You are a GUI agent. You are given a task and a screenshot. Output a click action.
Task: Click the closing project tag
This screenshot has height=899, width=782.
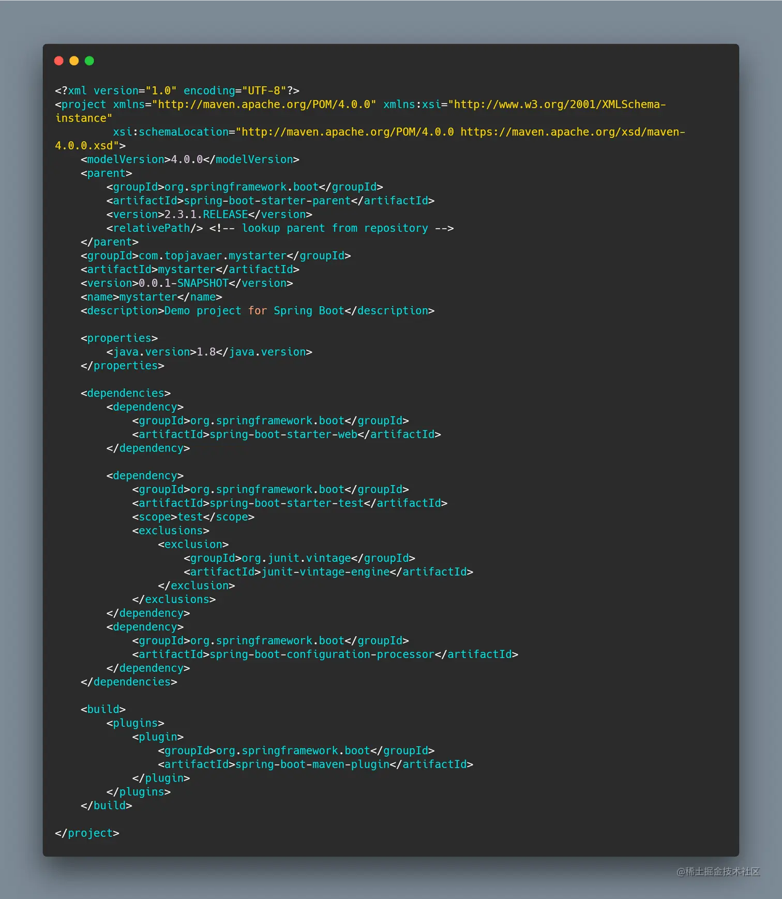point(87,833)
